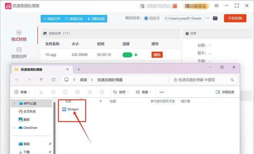Screen dimensions: 254x154
Task: Click the output directory path field
Action: [x=183, y=18]
